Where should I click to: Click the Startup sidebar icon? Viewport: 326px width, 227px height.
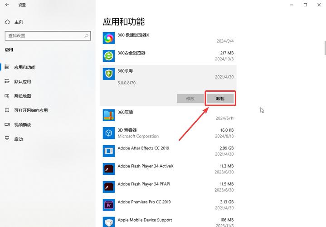[7, 139]
